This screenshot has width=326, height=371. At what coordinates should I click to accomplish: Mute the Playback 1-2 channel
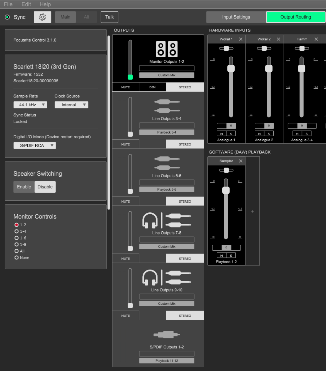[x=222, y=255]
